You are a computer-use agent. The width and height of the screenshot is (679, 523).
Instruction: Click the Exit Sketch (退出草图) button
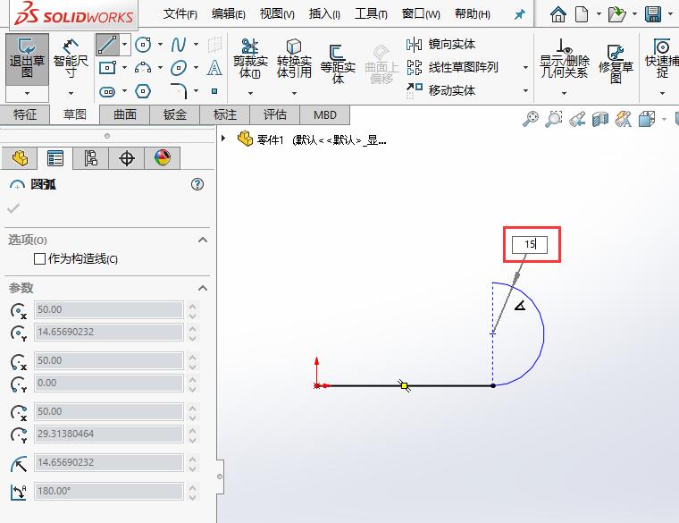click(x=27, y=59)
